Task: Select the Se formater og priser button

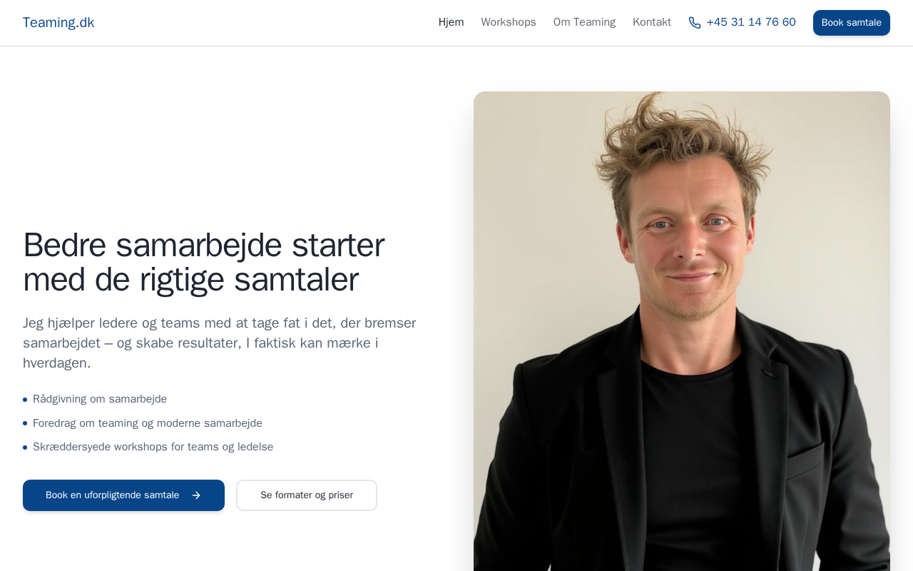Action: (x=307, y=495)
